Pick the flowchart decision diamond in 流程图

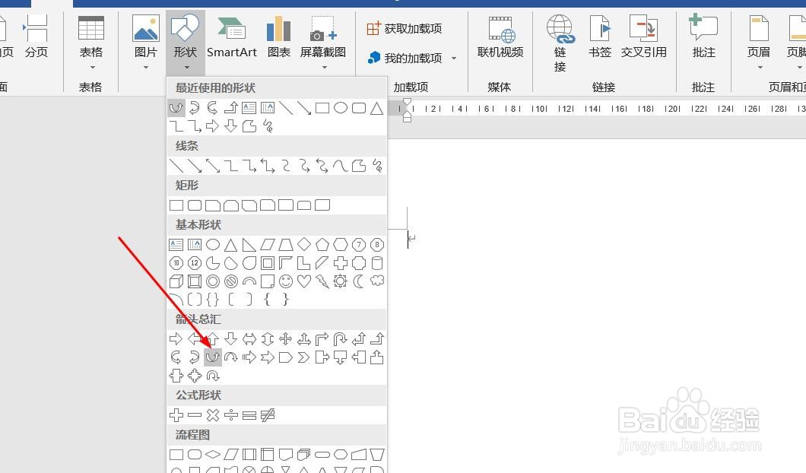213,455
